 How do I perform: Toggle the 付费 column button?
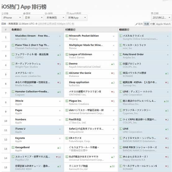pos(152,24)
